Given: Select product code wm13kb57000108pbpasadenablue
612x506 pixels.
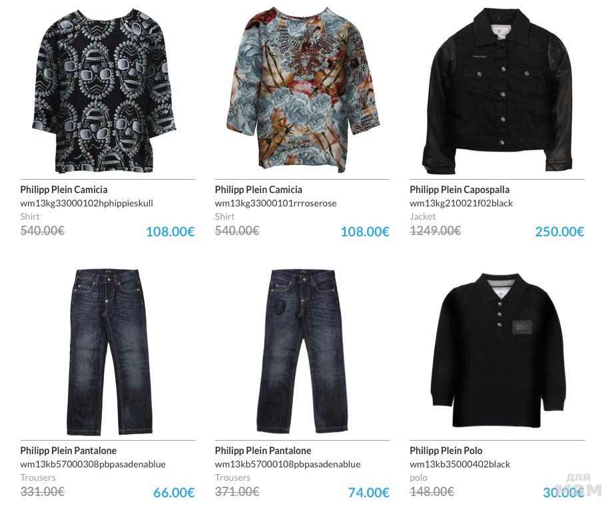Looking at the screenshot, I should click(x=288, y=464).
